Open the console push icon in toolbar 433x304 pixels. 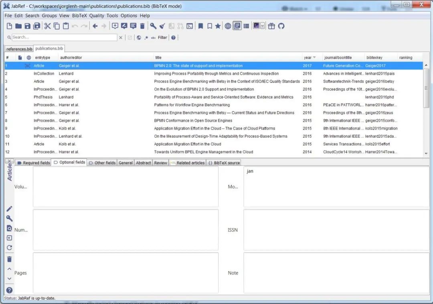[190, 26]
